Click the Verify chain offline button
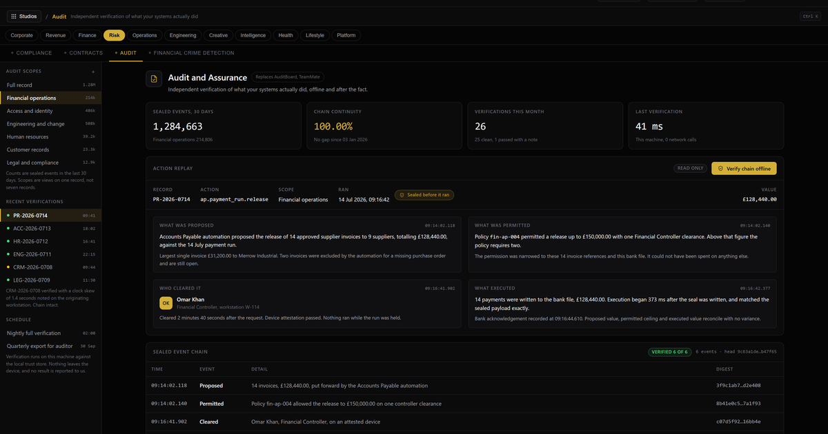 click(x=744, y=168)
